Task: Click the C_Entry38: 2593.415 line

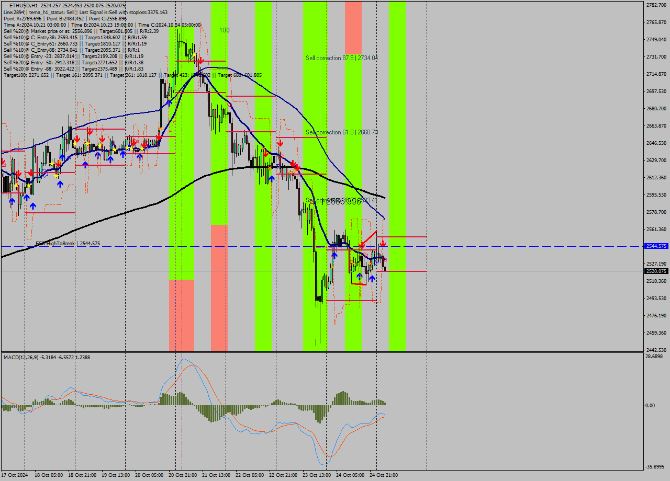Action: pos(75,37)
